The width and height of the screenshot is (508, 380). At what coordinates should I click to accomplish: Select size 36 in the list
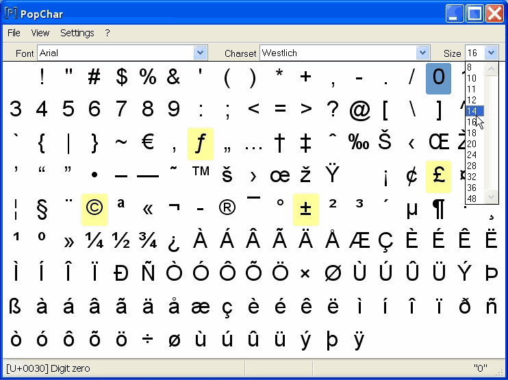tap(475, 188)
